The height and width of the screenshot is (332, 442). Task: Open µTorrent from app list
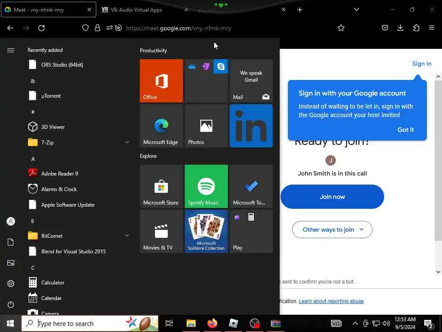[x=78, y=96]
